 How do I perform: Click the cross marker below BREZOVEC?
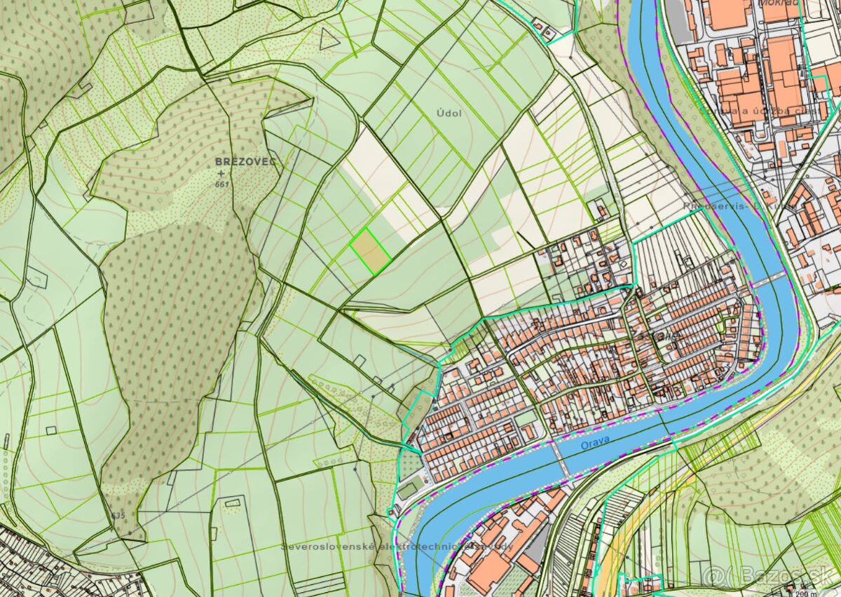(222, 173)
